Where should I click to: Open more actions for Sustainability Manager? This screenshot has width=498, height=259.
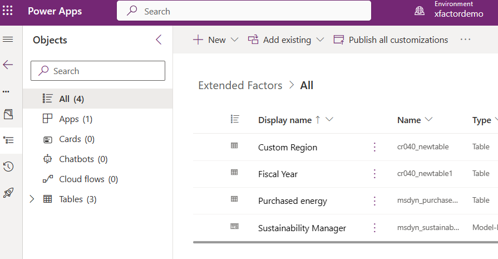(x=374, y=228)
